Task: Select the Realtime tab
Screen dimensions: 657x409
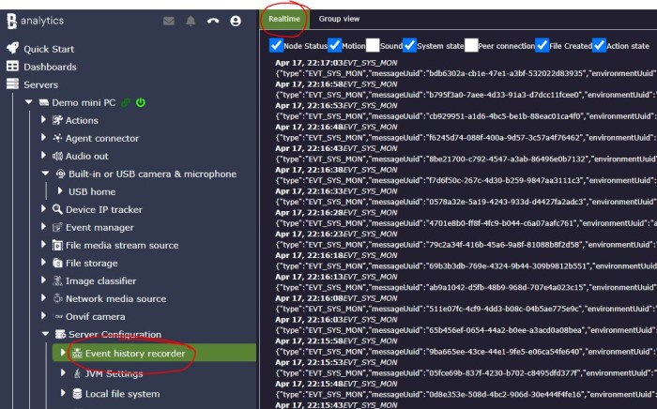Action: point(283,19)
